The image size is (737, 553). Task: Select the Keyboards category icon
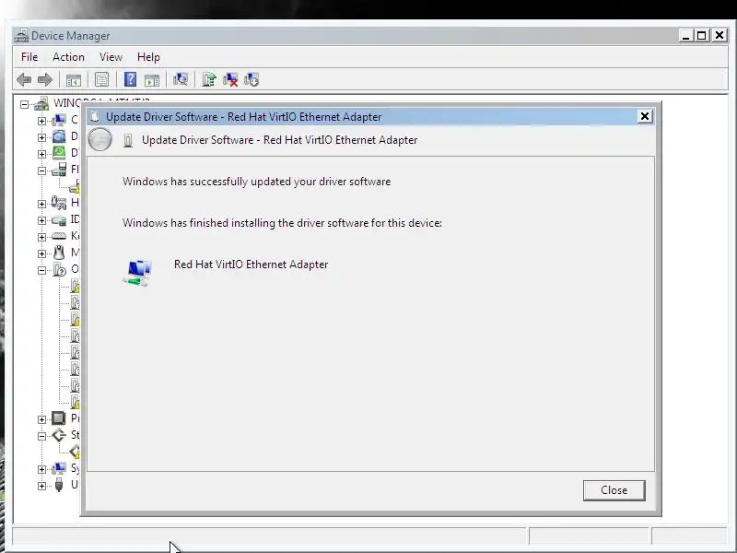[x=59, y=236]
